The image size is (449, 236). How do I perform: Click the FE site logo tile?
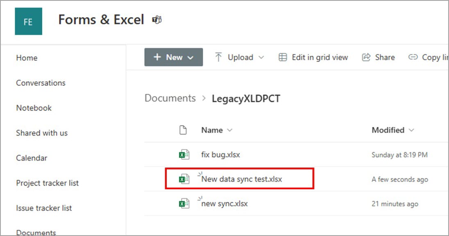pyautogui.click(x=28, y=21)
